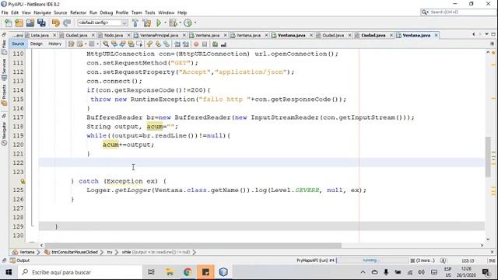The width and height of the screenshot is (498, 280).
Task: Click the Last Edit icon in editor toolbar
Action: coord(71,44)
